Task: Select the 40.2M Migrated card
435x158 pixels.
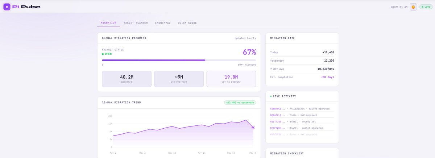Action: (x=127, y=79)
